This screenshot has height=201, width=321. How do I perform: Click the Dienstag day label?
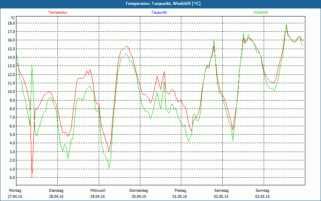click(56, 191)
